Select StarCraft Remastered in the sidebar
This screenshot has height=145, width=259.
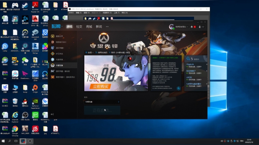click(x=63, y=71)
